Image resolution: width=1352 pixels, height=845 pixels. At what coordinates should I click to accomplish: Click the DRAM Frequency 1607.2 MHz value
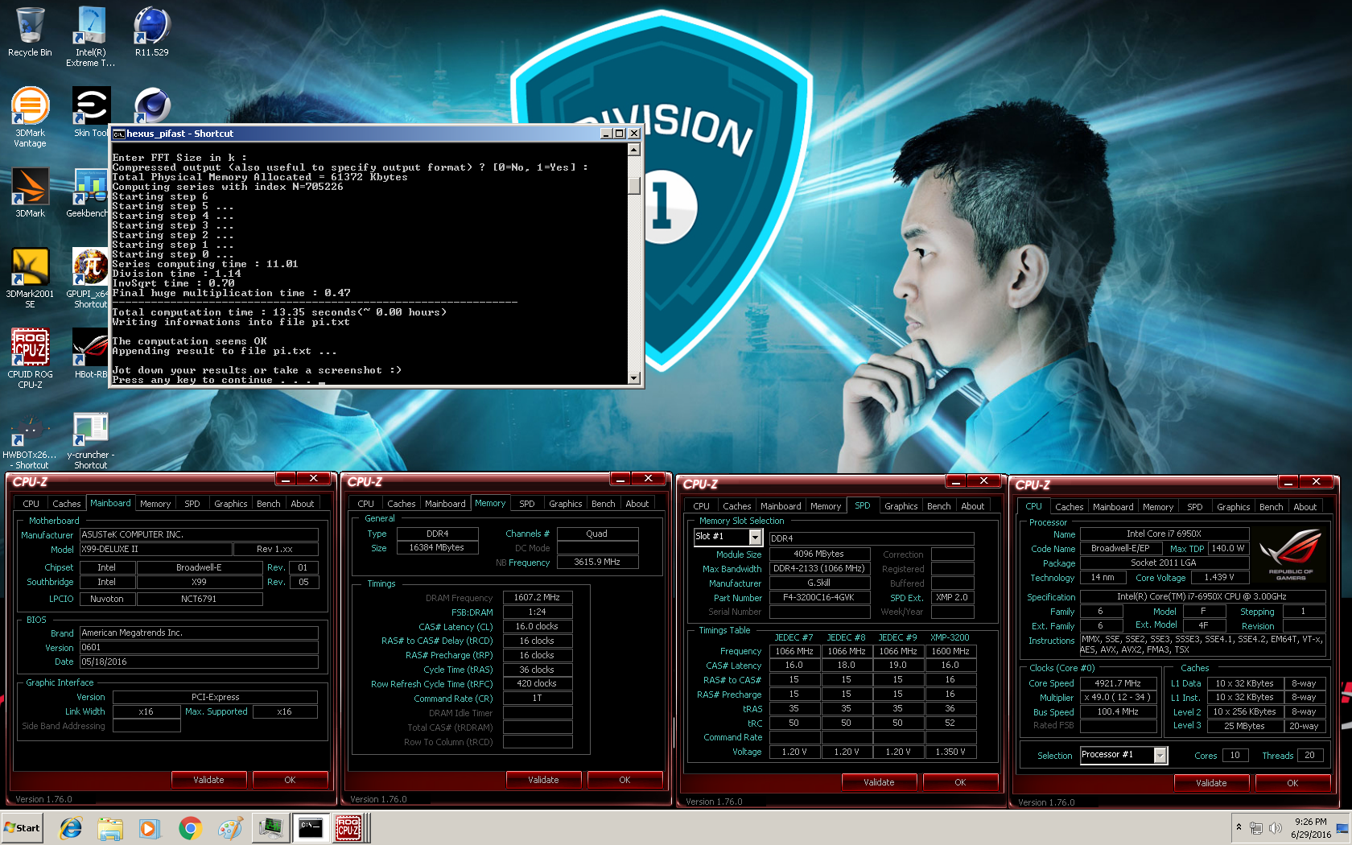(538, 598)
